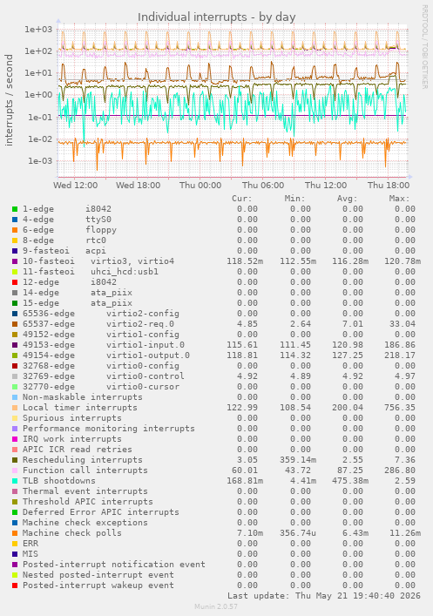Click the peach Local timer interrupts swatch
Image resolution: width=433 pixels, height=616 pixels.
pyautogui.click(x=15, y=408)
